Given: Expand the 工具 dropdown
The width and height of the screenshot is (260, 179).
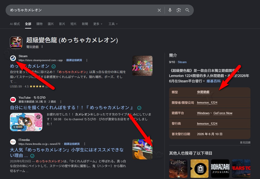Looking at the screenshot, I should pyautogui.click(x=113, y=24).
